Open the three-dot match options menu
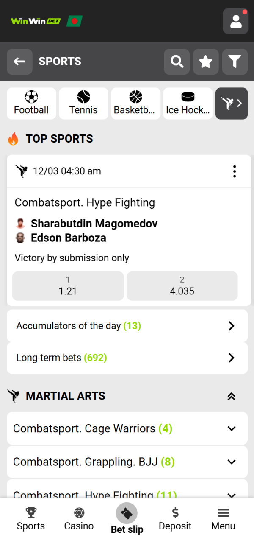This screenshot has height=543, width=254. pyautogui.click(x=234, y=171)
